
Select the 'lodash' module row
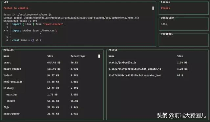[x=41, y=76]
